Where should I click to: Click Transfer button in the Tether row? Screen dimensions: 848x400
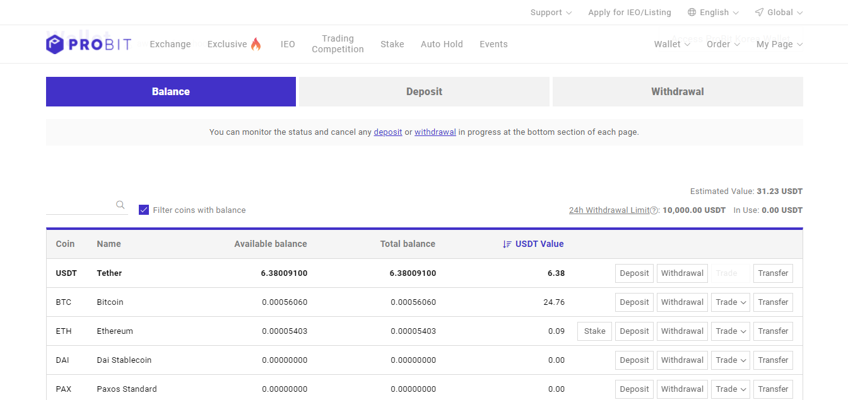point(773,273)
